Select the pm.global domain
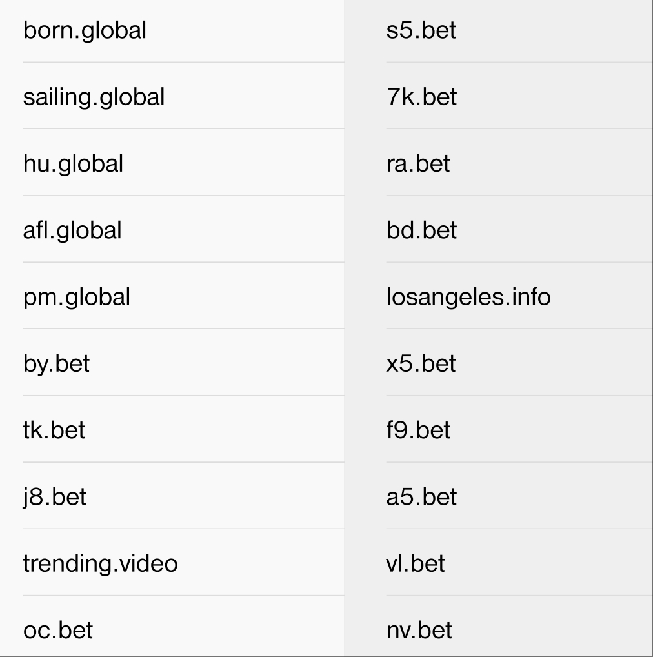The height and width of the screenshot is (657, 653). point(77,297)
